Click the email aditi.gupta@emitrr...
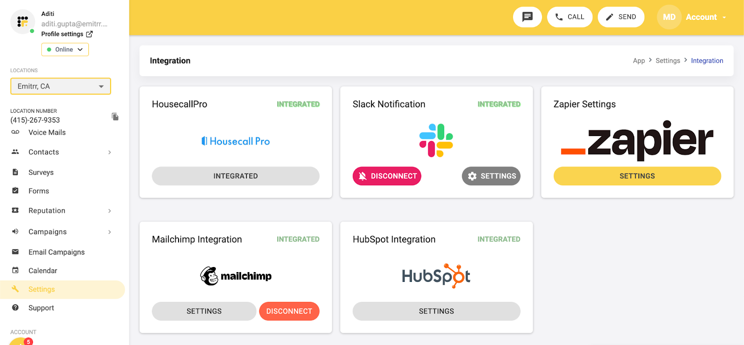Viewport: 744px width, 345px height. [74, 24]
